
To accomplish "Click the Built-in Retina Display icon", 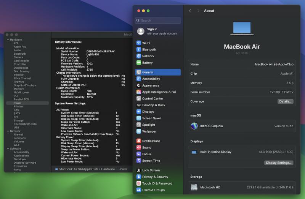I will (194, 152).
